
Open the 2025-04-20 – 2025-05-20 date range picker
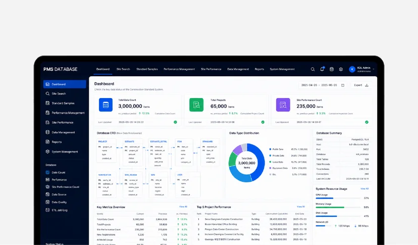point(323,85)
